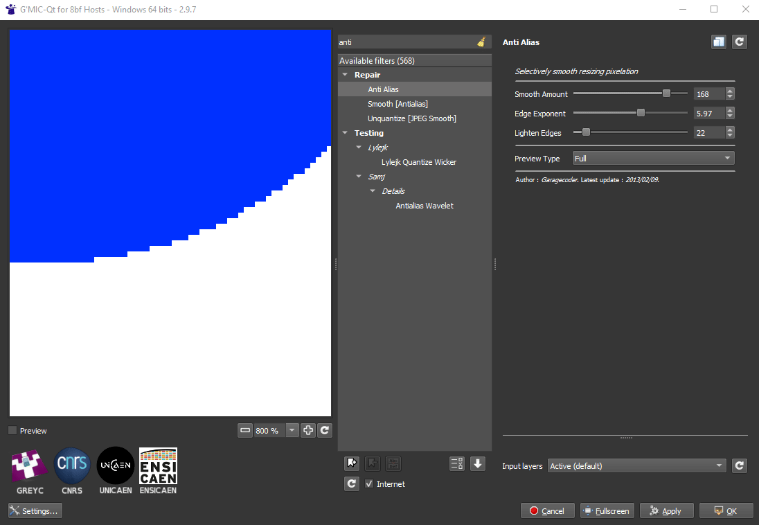Click the Apply button

point(666,510)
